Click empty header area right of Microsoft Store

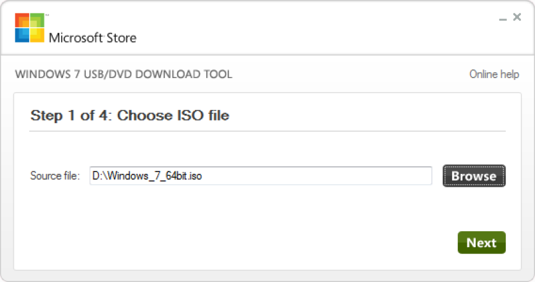click(307, 29)
